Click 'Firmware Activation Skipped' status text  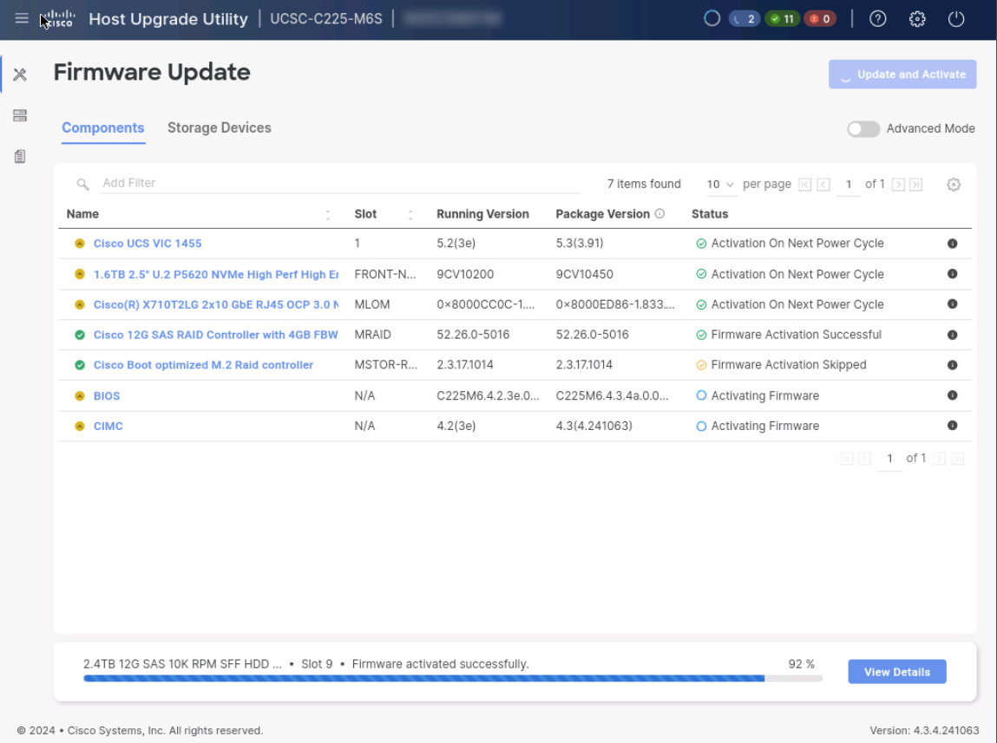(789, 364)
